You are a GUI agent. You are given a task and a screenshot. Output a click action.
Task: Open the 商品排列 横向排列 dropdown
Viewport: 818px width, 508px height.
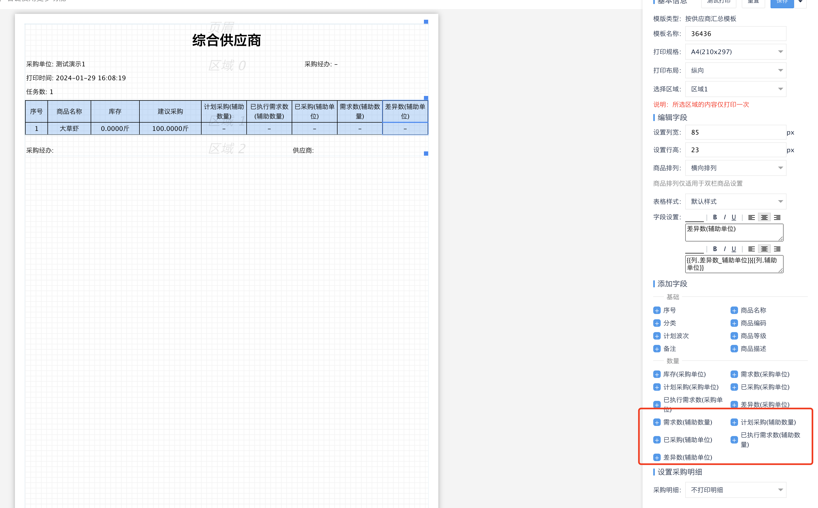(735, 168)
